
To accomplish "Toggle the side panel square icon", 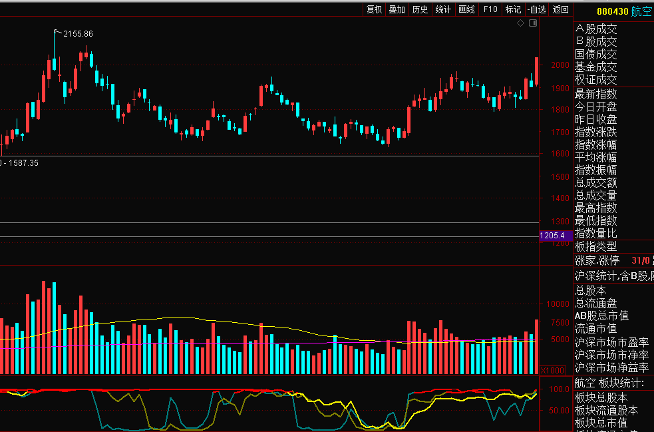I will pos(532,23).
